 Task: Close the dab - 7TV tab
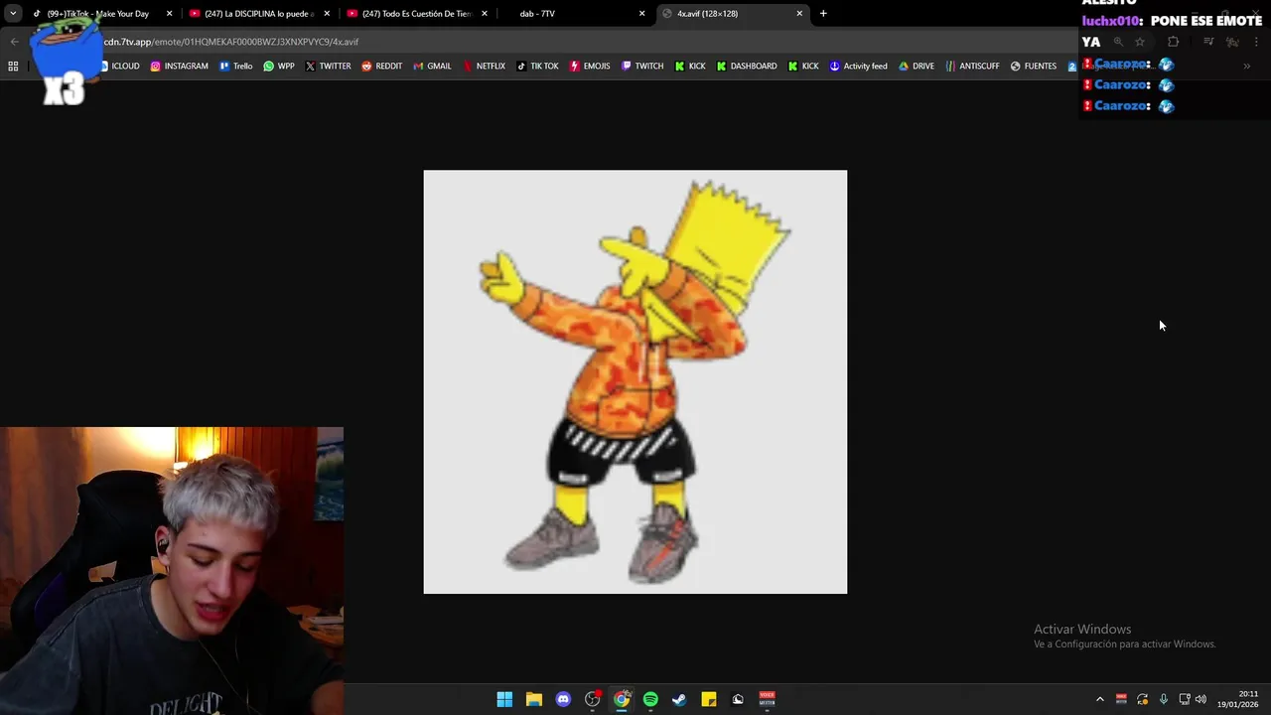coord(641,14)
